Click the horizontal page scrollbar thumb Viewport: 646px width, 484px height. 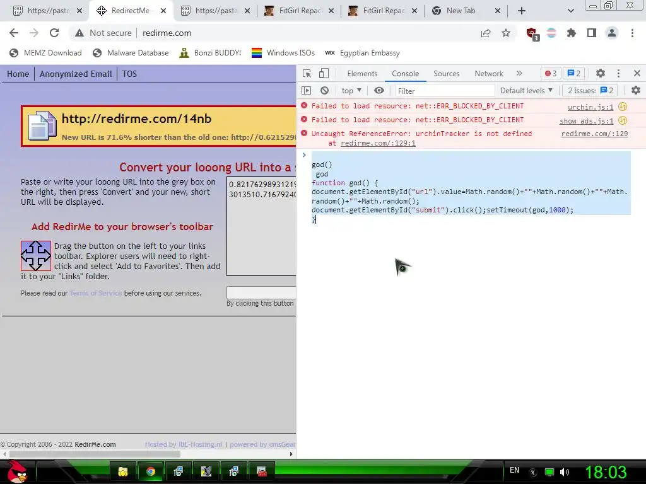tap(95, 454)
